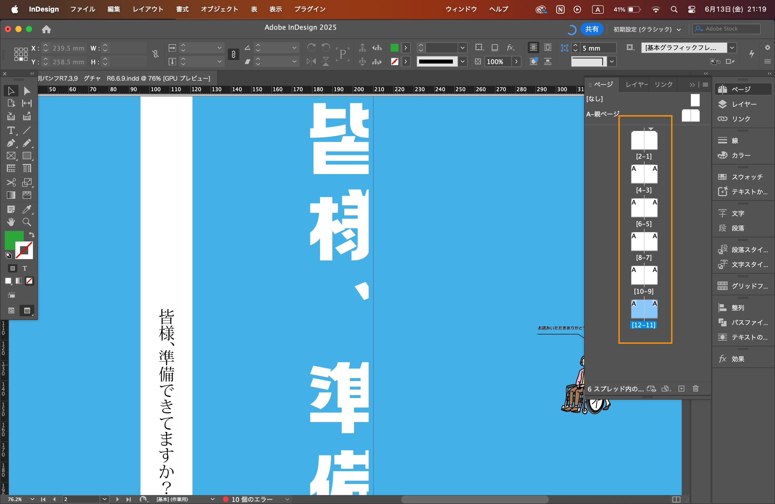Image resolution: width=775 pixels, height=504 pixels.
Task: Select the Type tool
Action: tap(11, 130)
